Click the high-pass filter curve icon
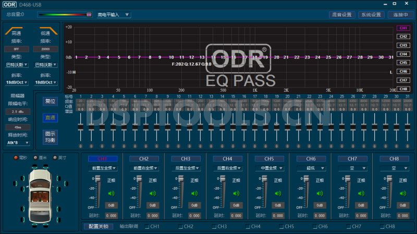417x234 pixels. click(x=14, y=30)
